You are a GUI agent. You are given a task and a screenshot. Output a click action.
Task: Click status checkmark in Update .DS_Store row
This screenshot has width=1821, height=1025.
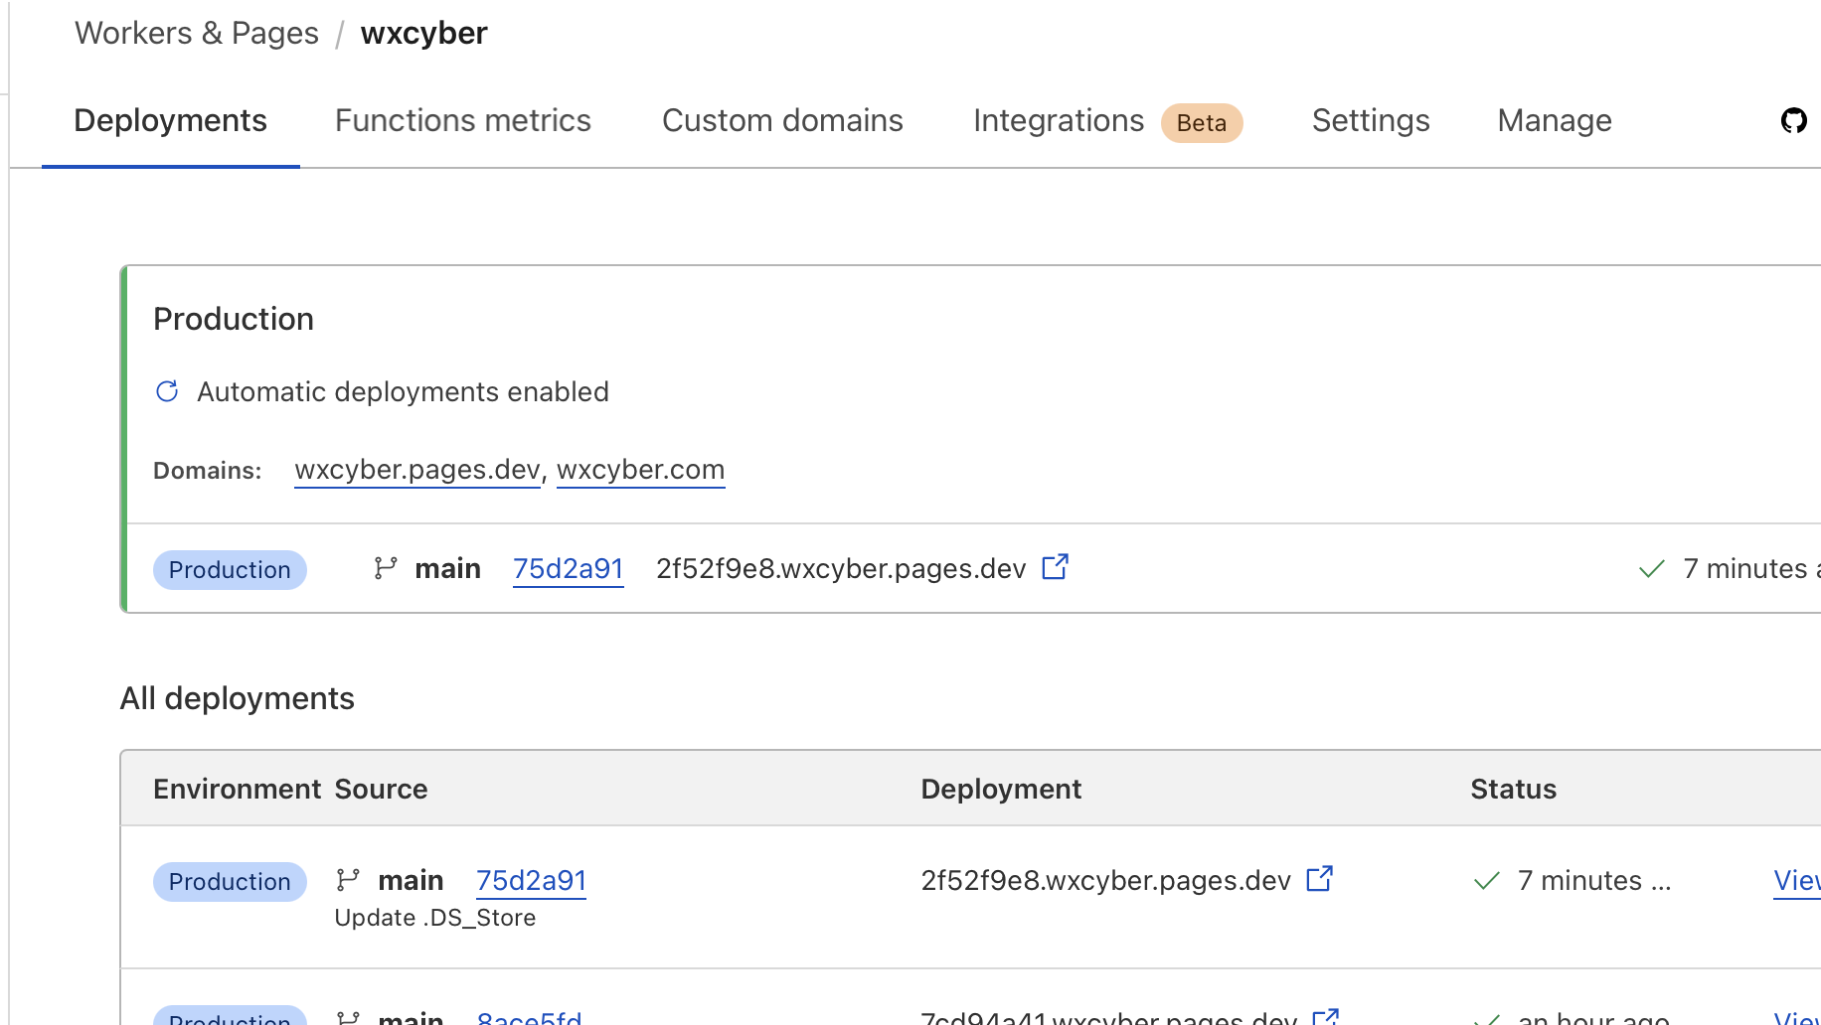(1486, 881)
